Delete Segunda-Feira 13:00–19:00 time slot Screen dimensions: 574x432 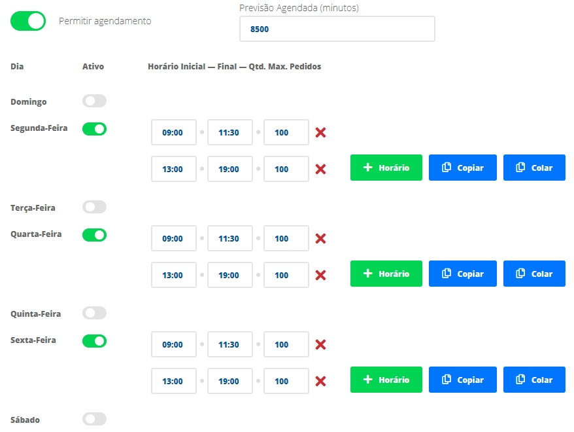tap(320, 170)
